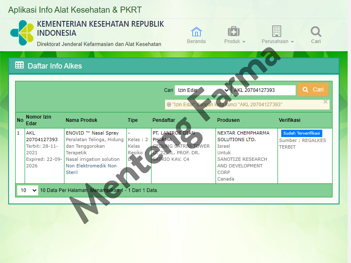
Task: Expand the Produk dropdown caret
Action: (x=244, y=42)
